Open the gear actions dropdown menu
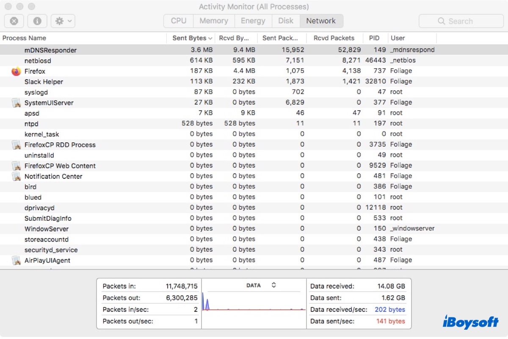The image size is (508, 339). [x=63, y=21]
